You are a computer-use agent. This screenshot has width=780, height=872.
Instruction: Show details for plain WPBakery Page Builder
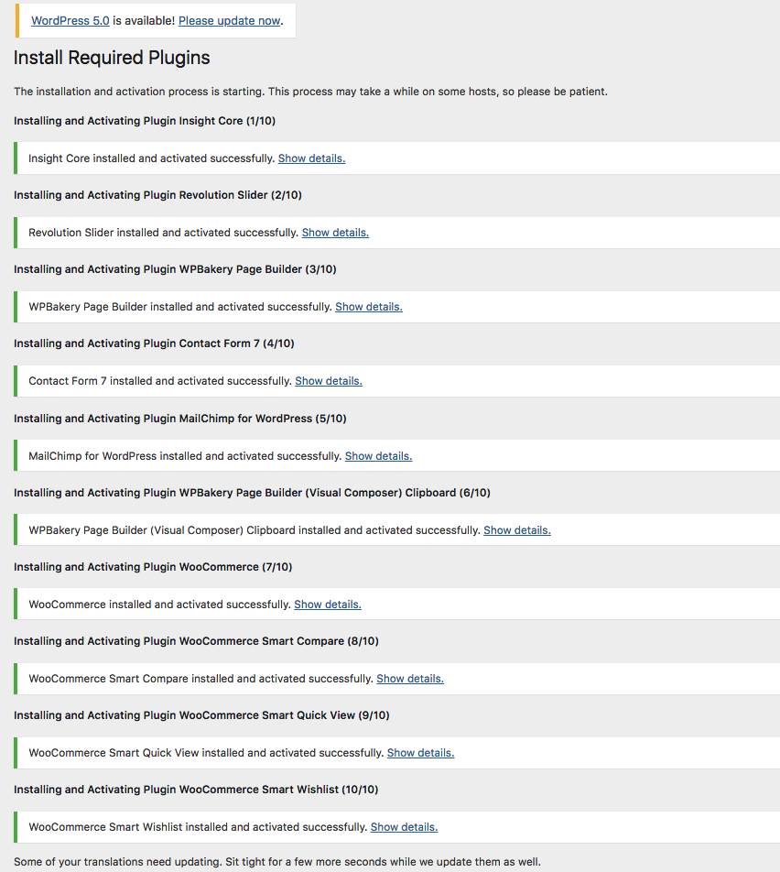pos(369,307)
